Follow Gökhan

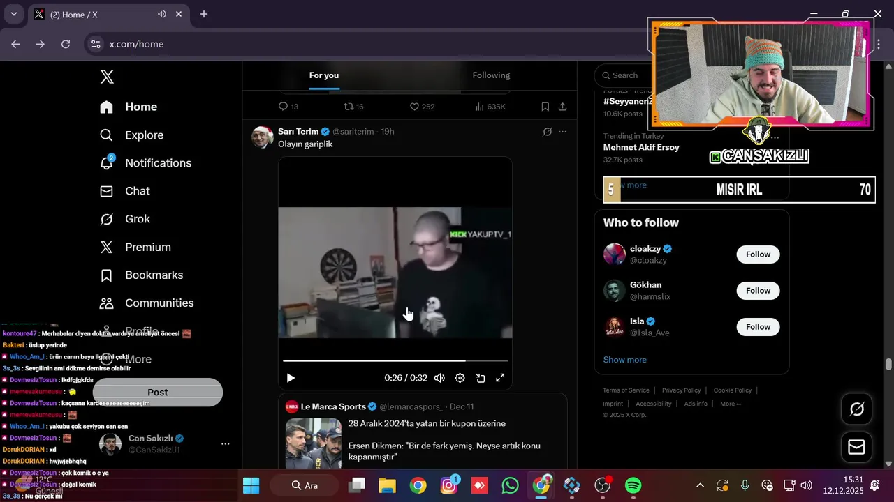tap(758, 291)
